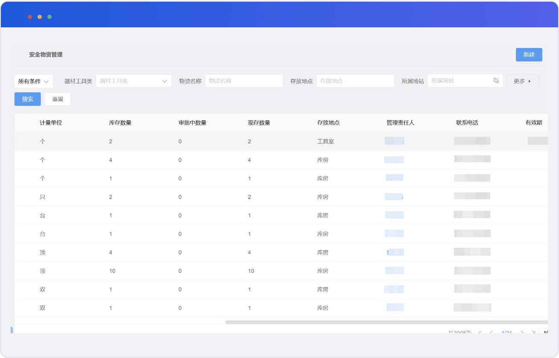This screenshot has height=358, width=559.
Task: Click the red close dot in title bar
Action: 30,17
